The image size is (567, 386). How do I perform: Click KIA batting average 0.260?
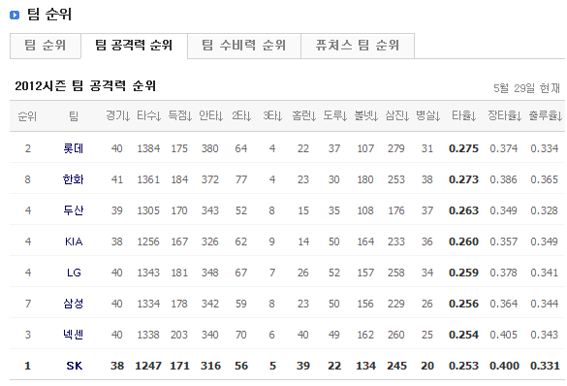pos(463,241)
